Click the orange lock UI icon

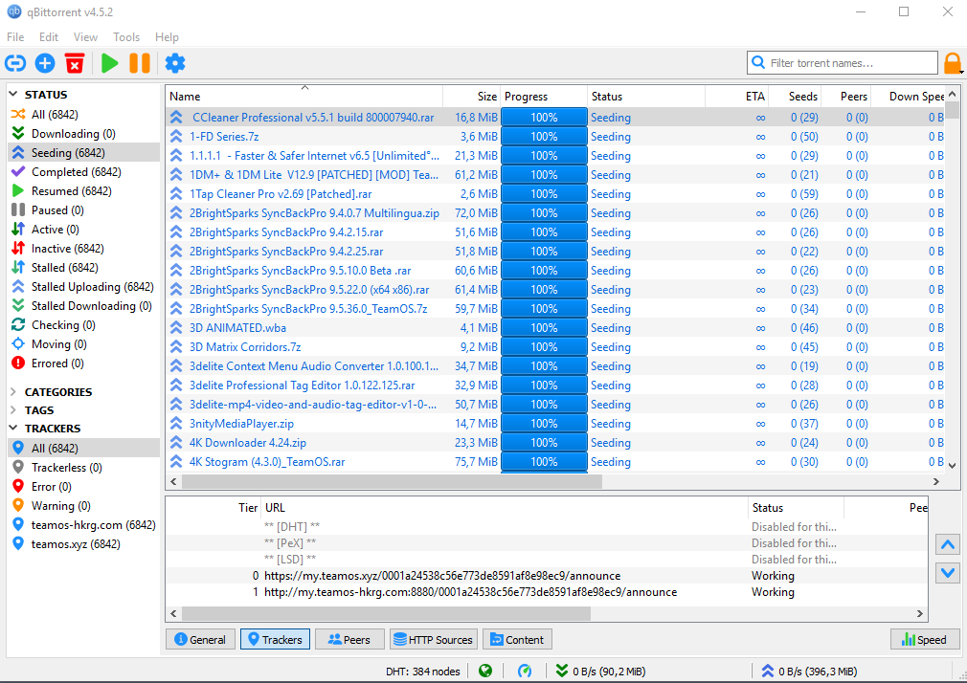(953, 63)
